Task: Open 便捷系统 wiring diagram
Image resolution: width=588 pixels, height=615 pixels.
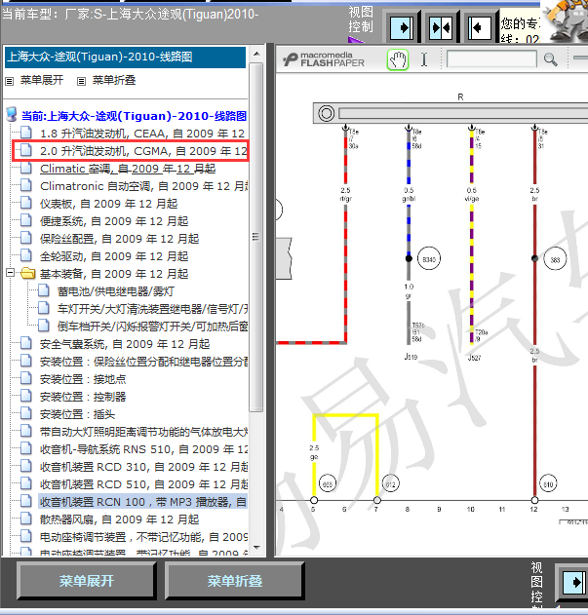Action: pyautogui.click(x=114, y=221)
